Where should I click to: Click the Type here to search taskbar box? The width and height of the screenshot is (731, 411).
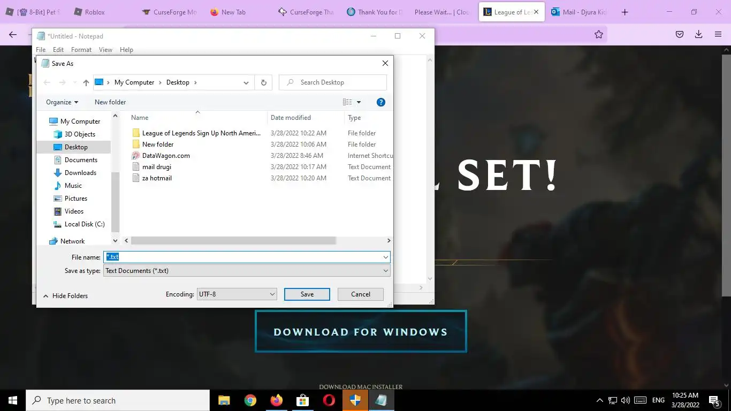[118, 400]
